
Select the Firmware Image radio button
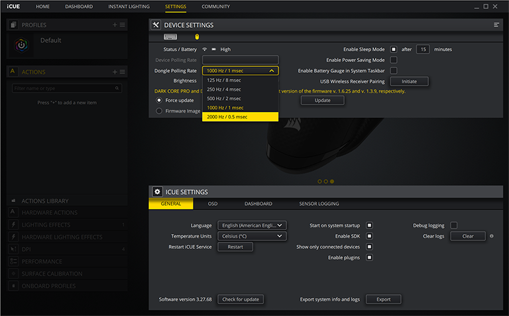click(159, 111)
